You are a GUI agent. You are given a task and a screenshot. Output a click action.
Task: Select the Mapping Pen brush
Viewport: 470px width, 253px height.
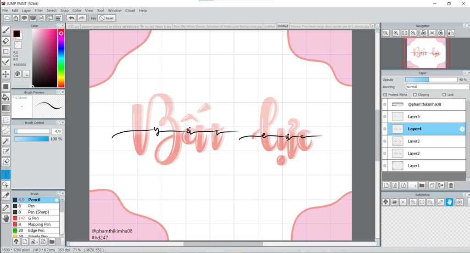point(36,224)
